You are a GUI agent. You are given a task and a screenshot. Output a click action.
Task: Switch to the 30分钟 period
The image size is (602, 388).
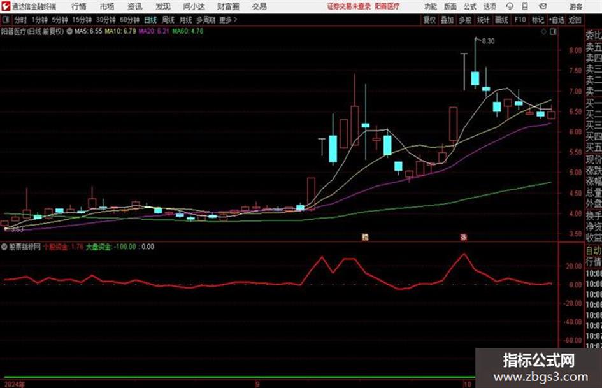(106, 20)
